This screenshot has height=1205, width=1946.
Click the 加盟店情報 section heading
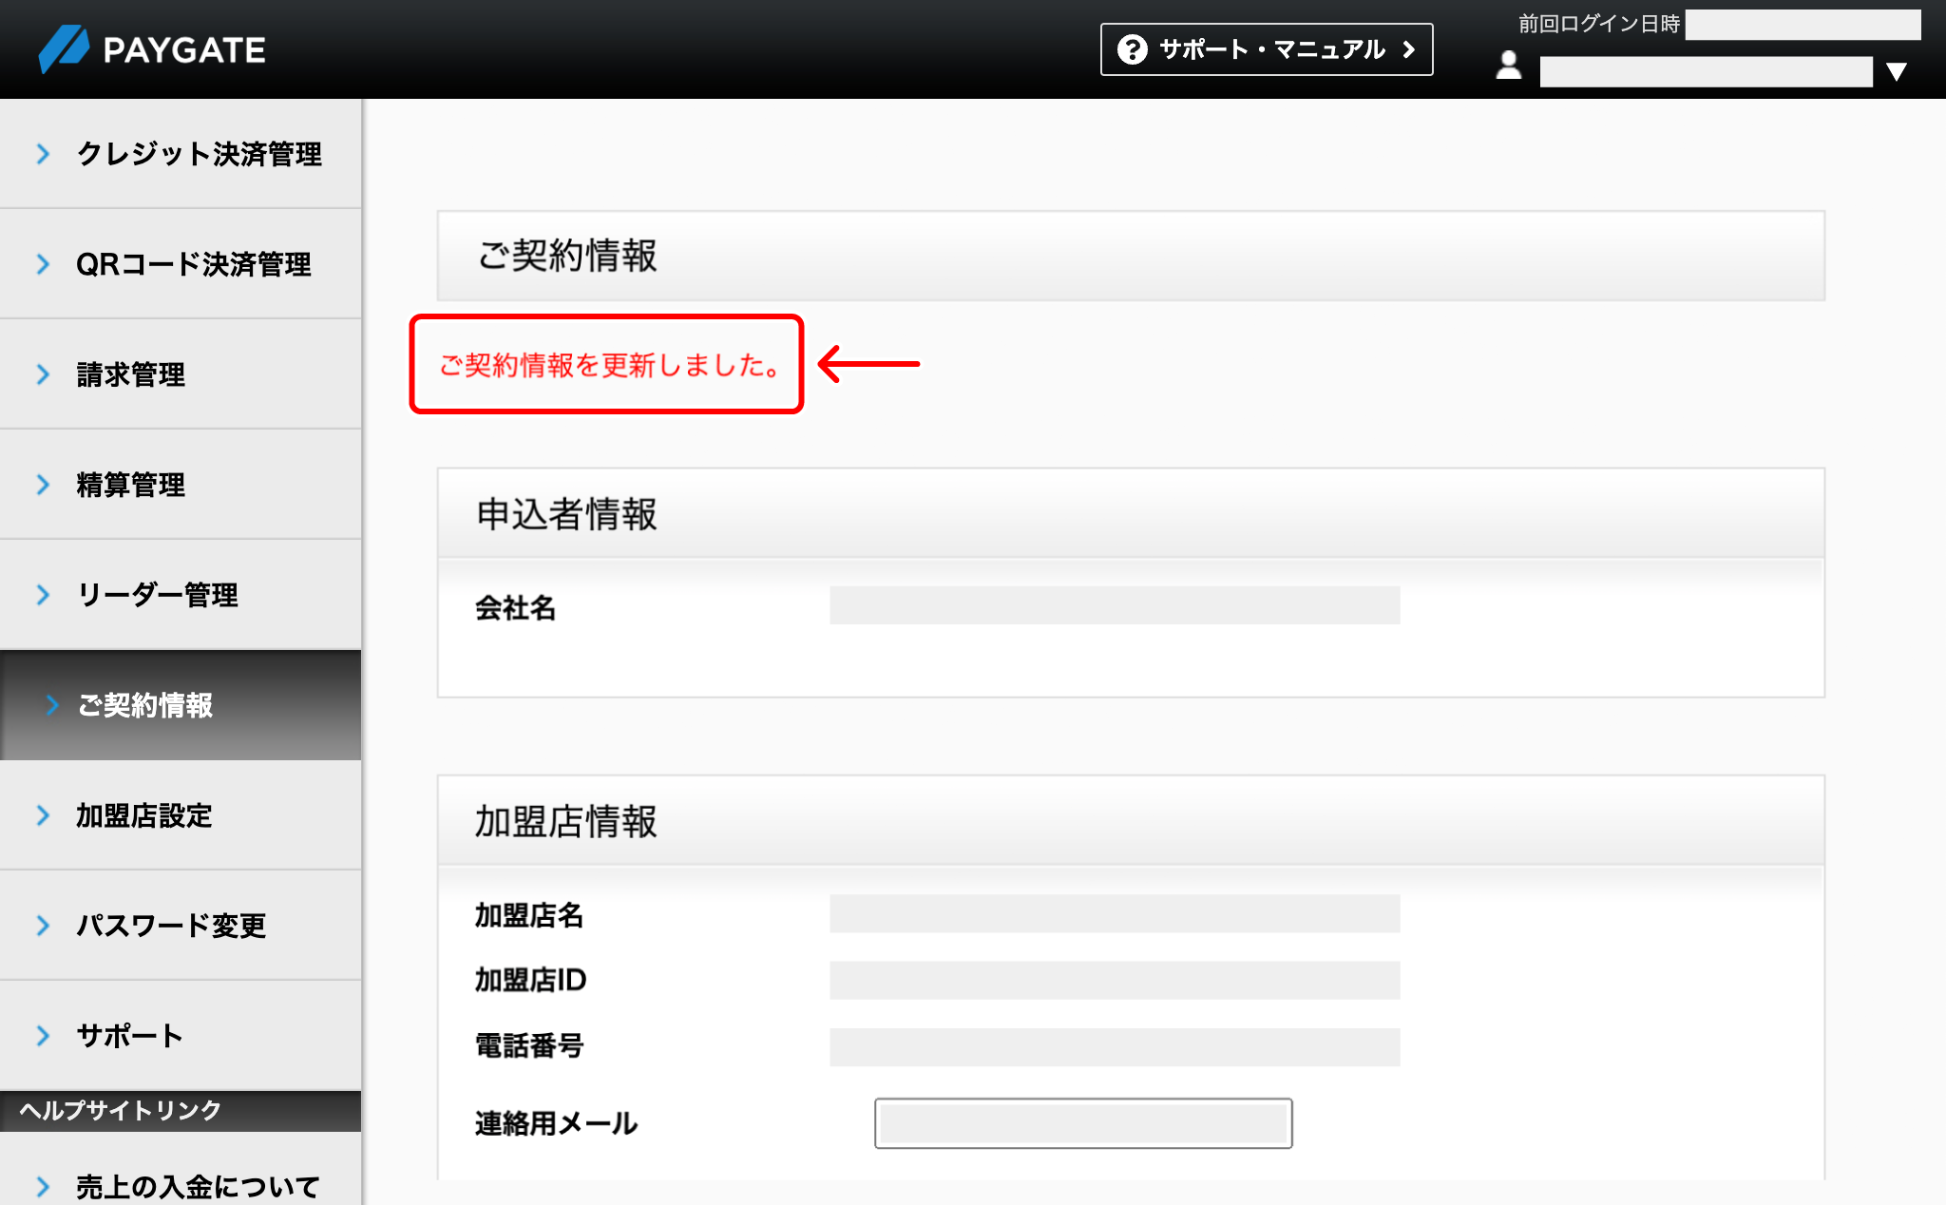567,822
